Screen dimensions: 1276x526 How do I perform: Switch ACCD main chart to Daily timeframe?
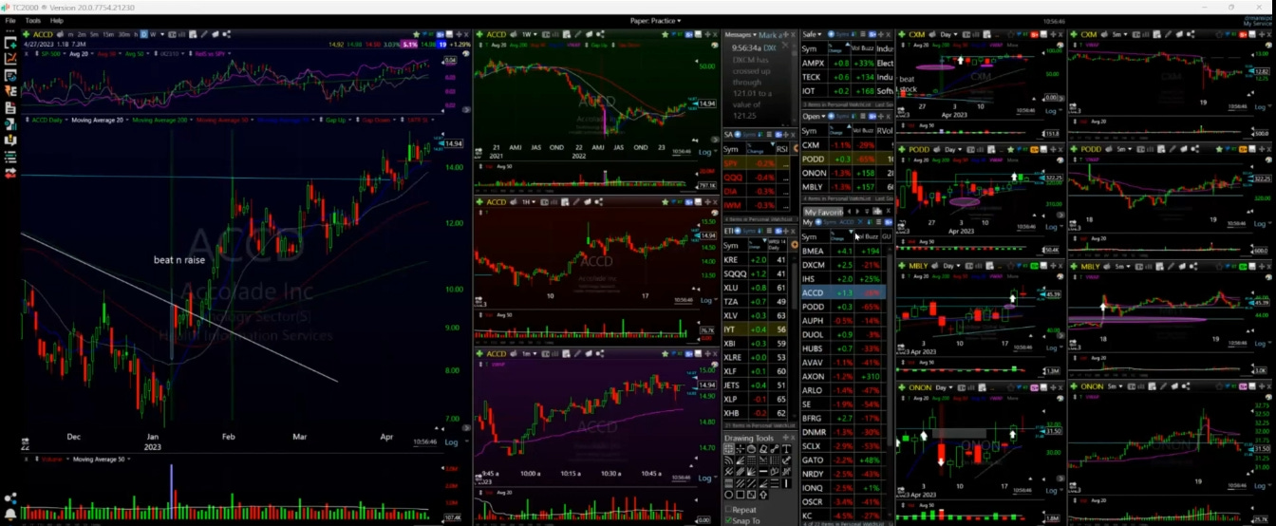143,35
